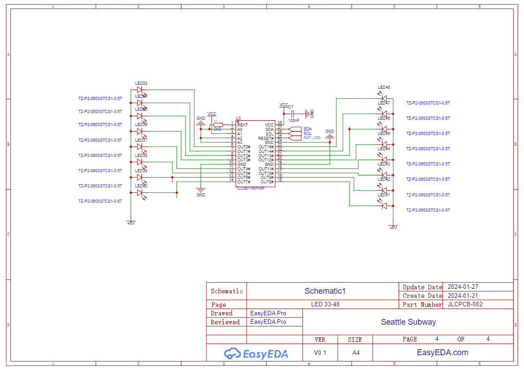Image resolution: width=524 pixels, height=370 pixels.
Task: Click the update date 2024-01-27
Action: click(463, 287)
